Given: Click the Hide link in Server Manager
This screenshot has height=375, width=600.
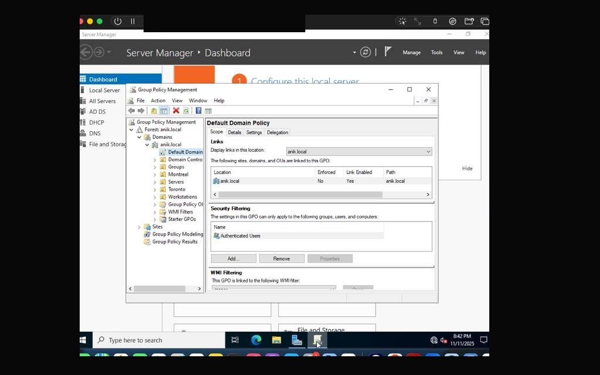Looking at the screenshot, I should pos(467,168).
